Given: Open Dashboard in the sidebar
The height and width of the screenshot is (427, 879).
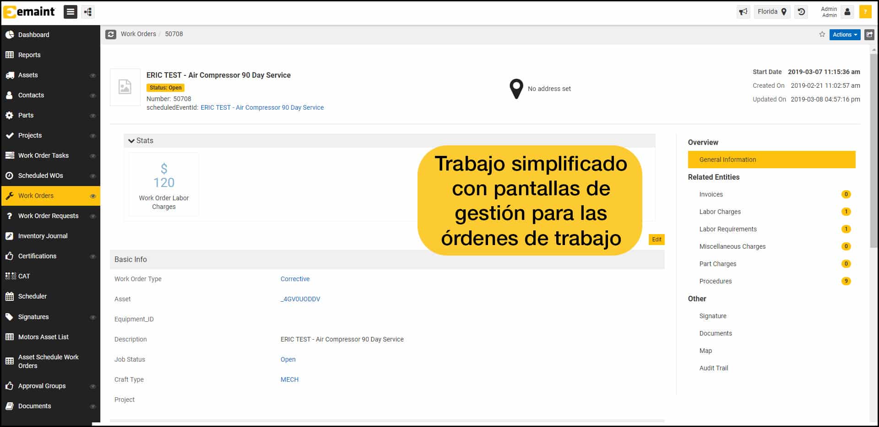Looking at the screenshot, I should tap(33, 35).
